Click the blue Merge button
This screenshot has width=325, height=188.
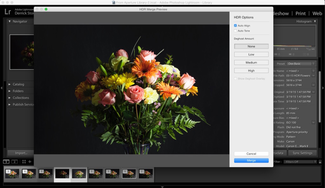point(251,161)
